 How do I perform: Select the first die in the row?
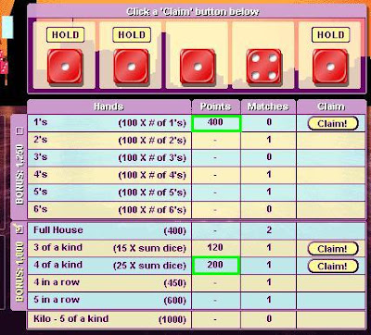65,67
